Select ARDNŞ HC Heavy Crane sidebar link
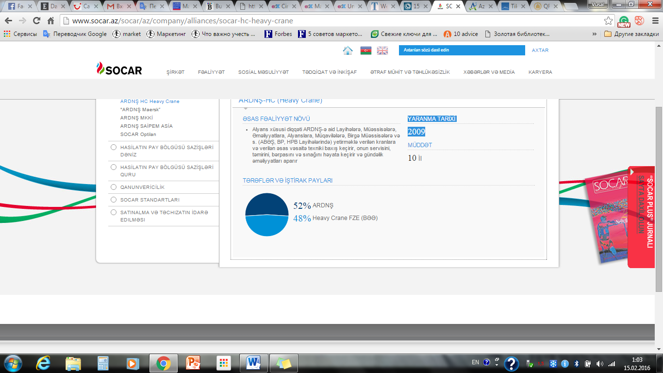Screen dimensions: 663x373 149,102
